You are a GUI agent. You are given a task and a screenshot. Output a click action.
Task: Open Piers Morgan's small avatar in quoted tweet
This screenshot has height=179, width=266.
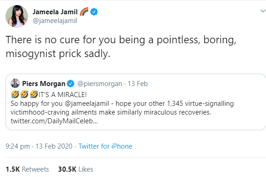pyautogui.click(x=15, y=83)
